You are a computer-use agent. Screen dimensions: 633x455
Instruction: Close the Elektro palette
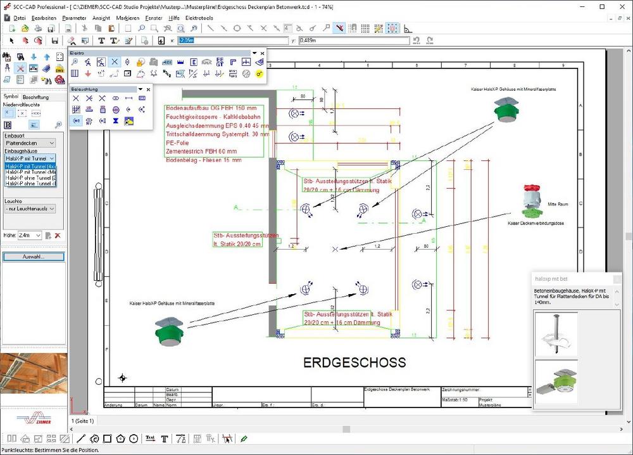coord(263,53)
